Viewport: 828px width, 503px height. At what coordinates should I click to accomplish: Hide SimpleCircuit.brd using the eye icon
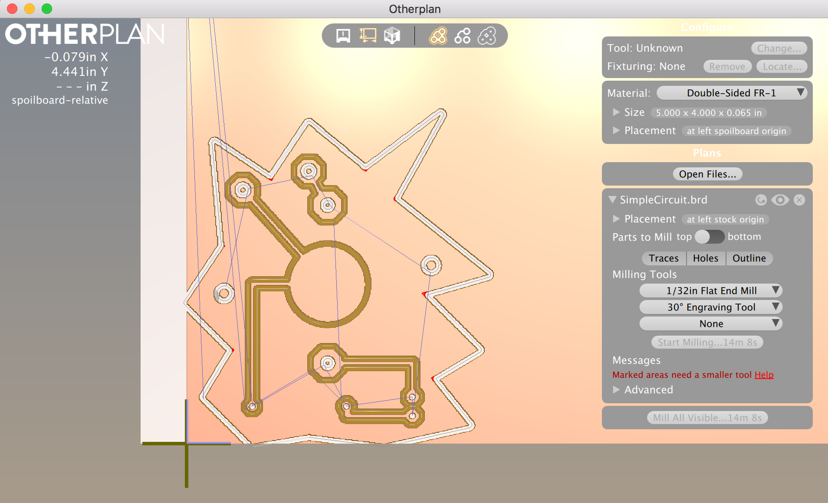pos(781,200)
